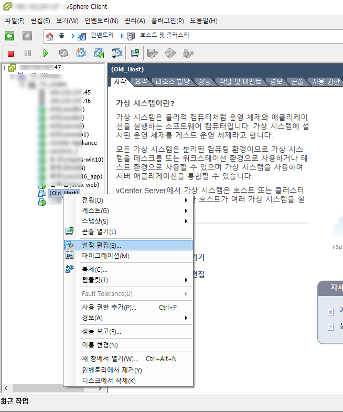Viewport: 343px width, 412px height.
Task: Expand the 전원(O) submenu arrow
Action: tap(186, 200)
